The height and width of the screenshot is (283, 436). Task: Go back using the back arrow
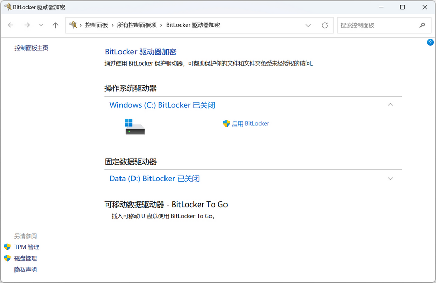pyautogui.click(x=11, y=25)
